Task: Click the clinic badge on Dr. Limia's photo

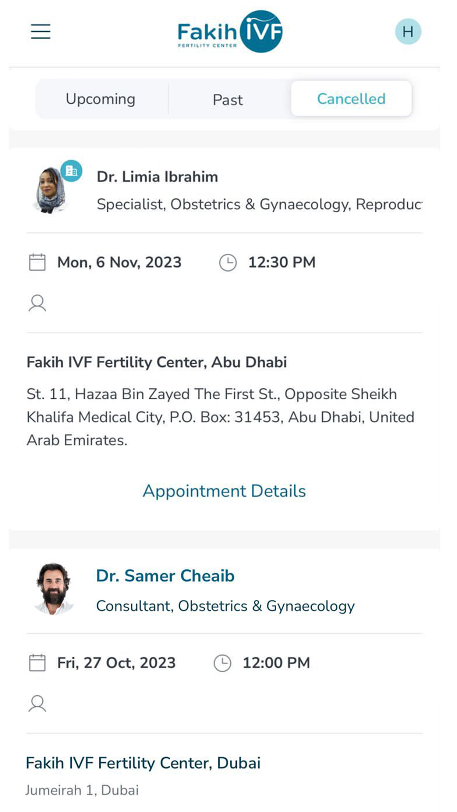Action: pos(71,171)
